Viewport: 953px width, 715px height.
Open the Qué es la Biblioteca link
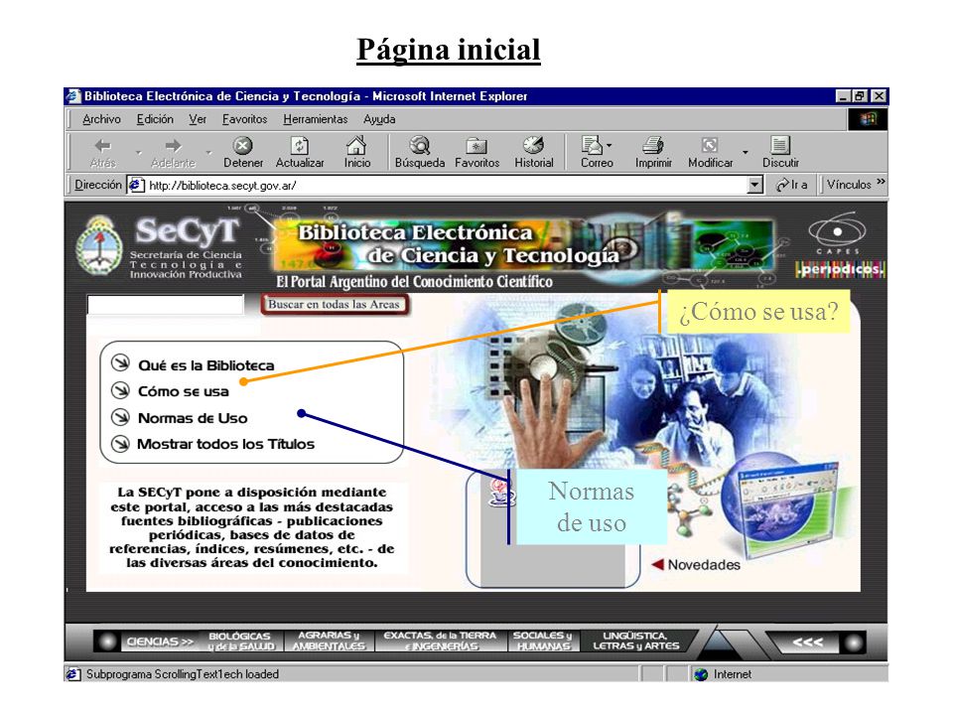pos(206,365)
